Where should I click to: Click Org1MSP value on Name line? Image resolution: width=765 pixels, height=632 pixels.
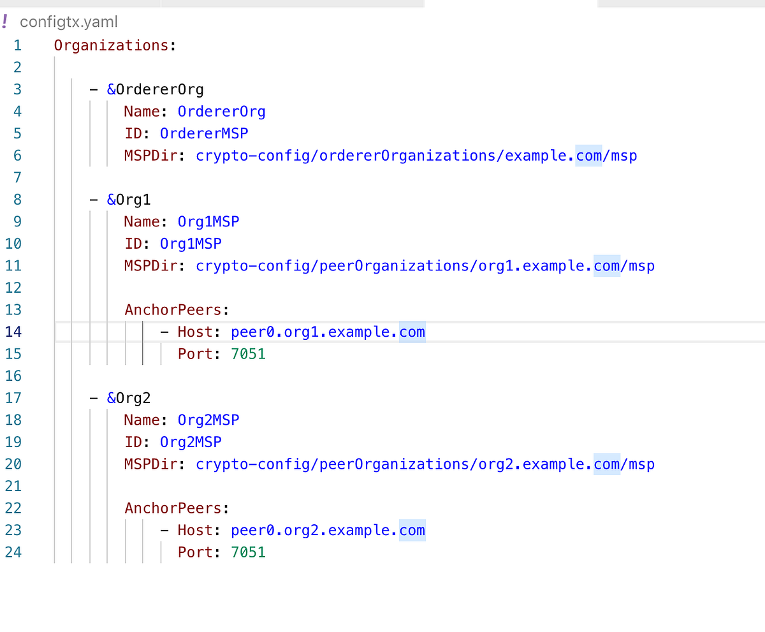(x=208, y=221)
